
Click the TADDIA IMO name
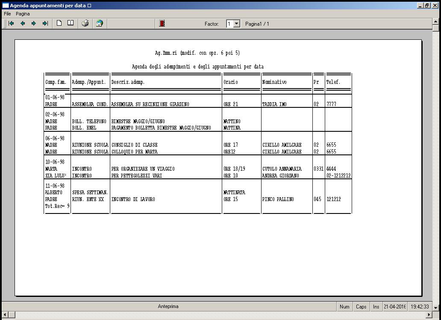coord(274,104)
